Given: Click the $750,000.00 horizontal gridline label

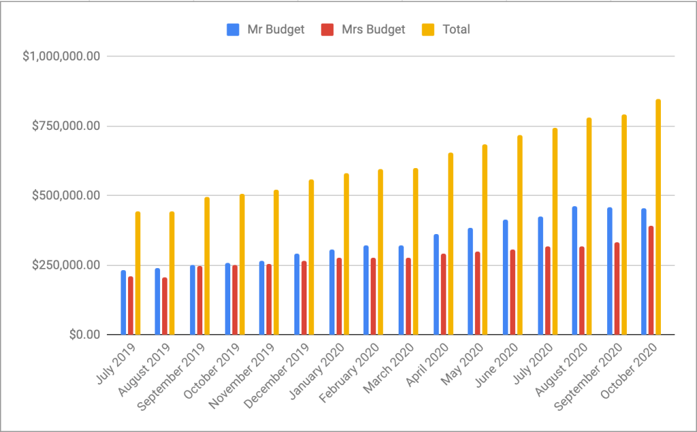Looking at the screenshot, I should tap(65, 127).
